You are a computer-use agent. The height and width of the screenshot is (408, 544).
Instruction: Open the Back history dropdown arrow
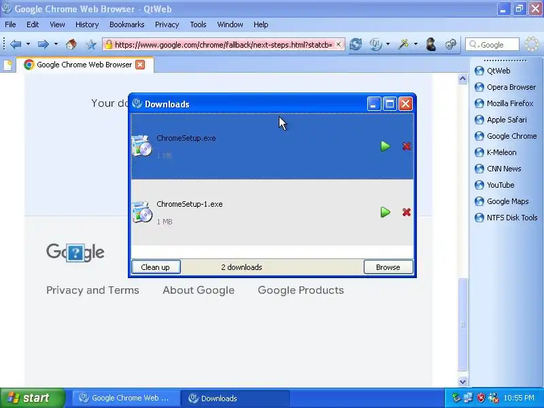tap(28, 44)
